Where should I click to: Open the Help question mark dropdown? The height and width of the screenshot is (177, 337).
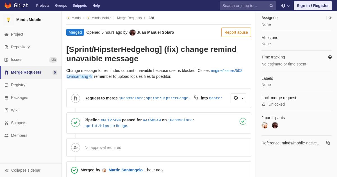285,6
